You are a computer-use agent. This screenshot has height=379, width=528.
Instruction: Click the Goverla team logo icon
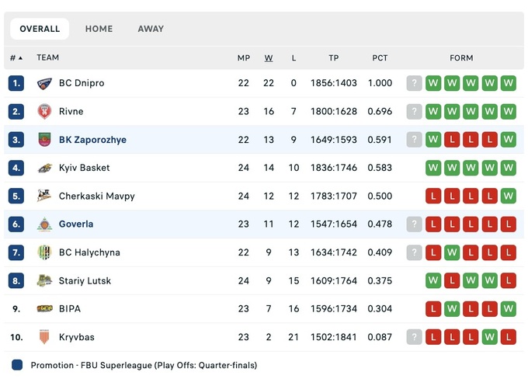click(44, 224)
